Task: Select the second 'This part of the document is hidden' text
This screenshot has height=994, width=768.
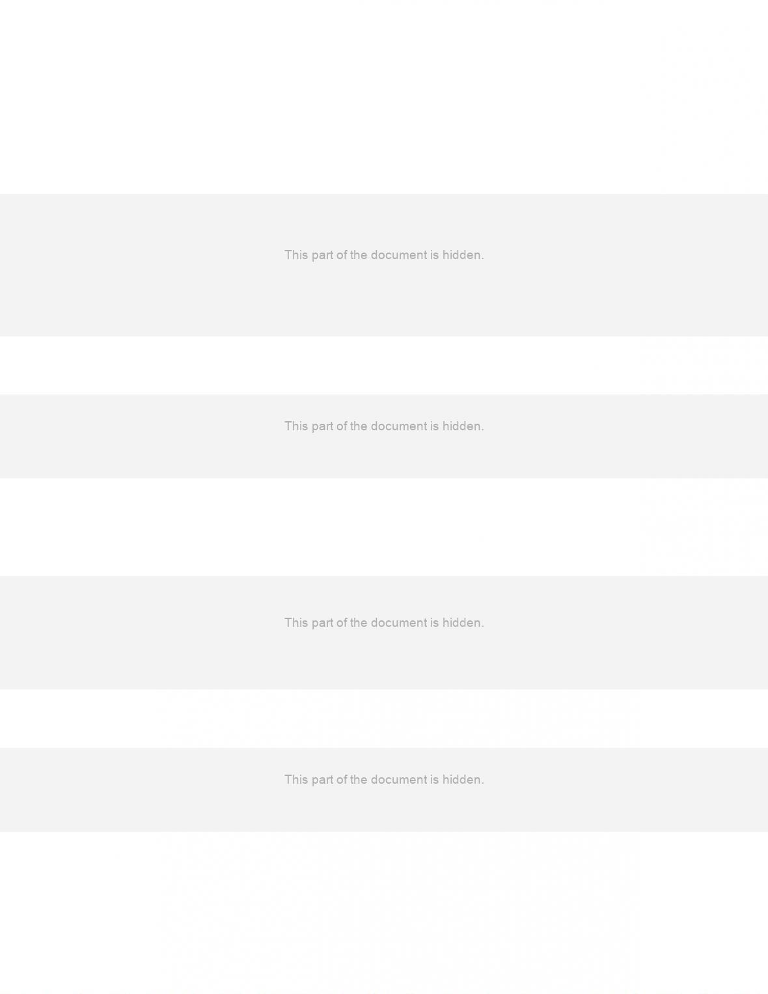Action: click(384, 426)
